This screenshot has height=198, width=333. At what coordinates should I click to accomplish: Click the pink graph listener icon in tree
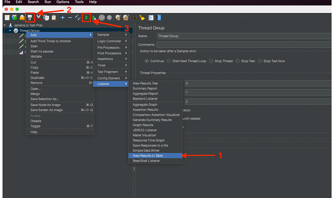click(21, 52)
